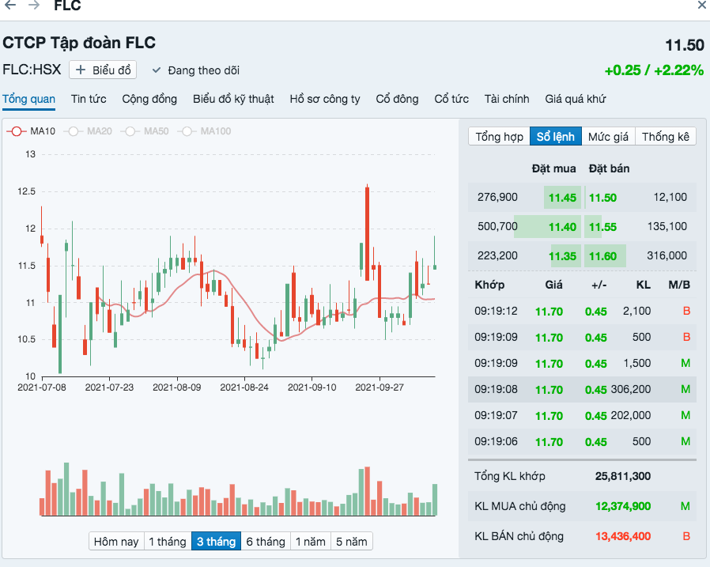Open the Tổng quan tab
This screenshot has height=567, width=710.
click(29, 99)
